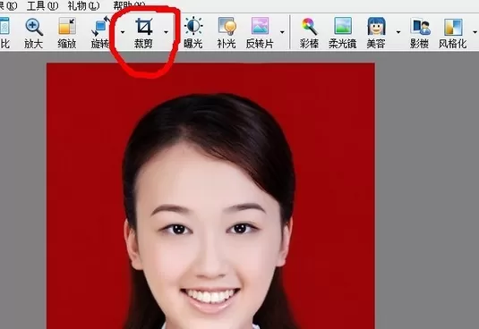Activate the 裁剪 crop tool

pos(143,33)
